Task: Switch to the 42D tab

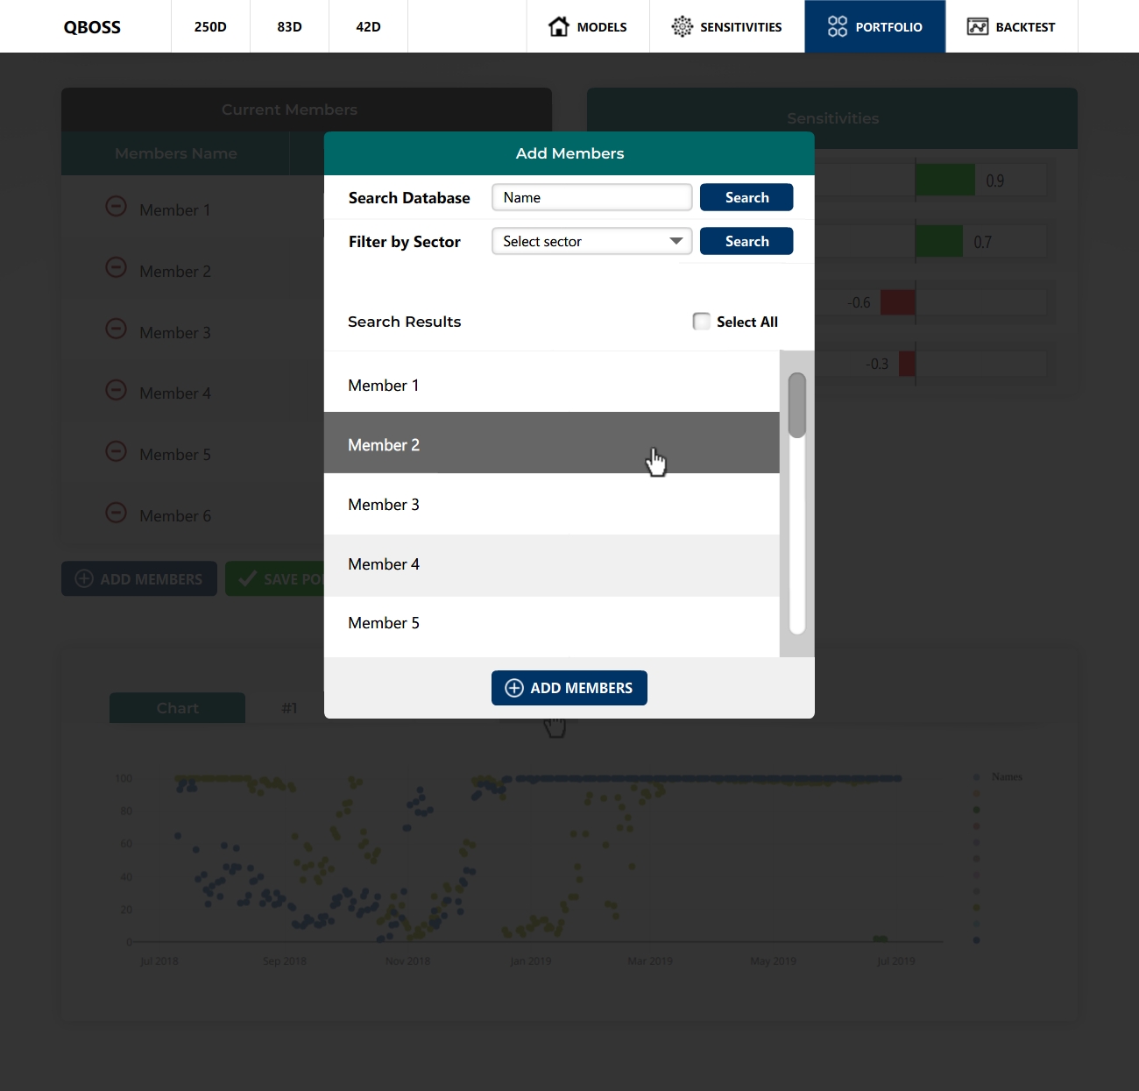Action: pos(368,26)
